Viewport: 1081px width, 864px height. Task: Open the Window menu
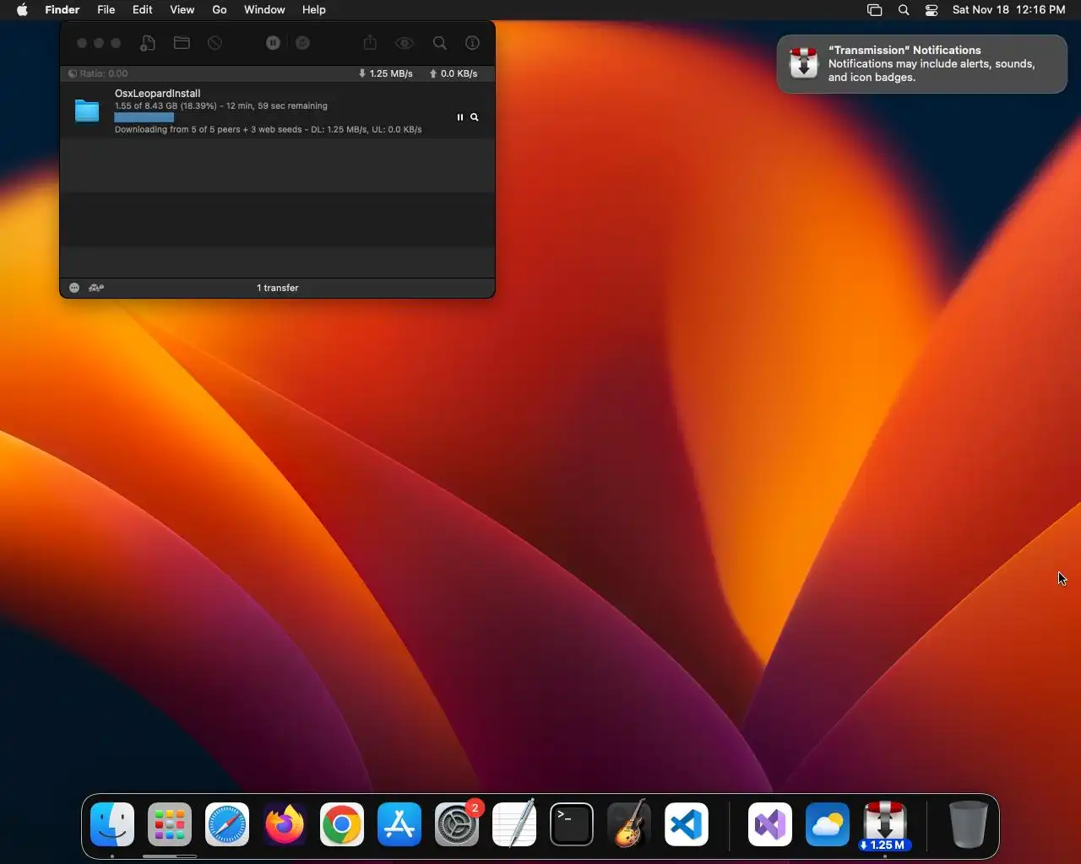point(264,10)
